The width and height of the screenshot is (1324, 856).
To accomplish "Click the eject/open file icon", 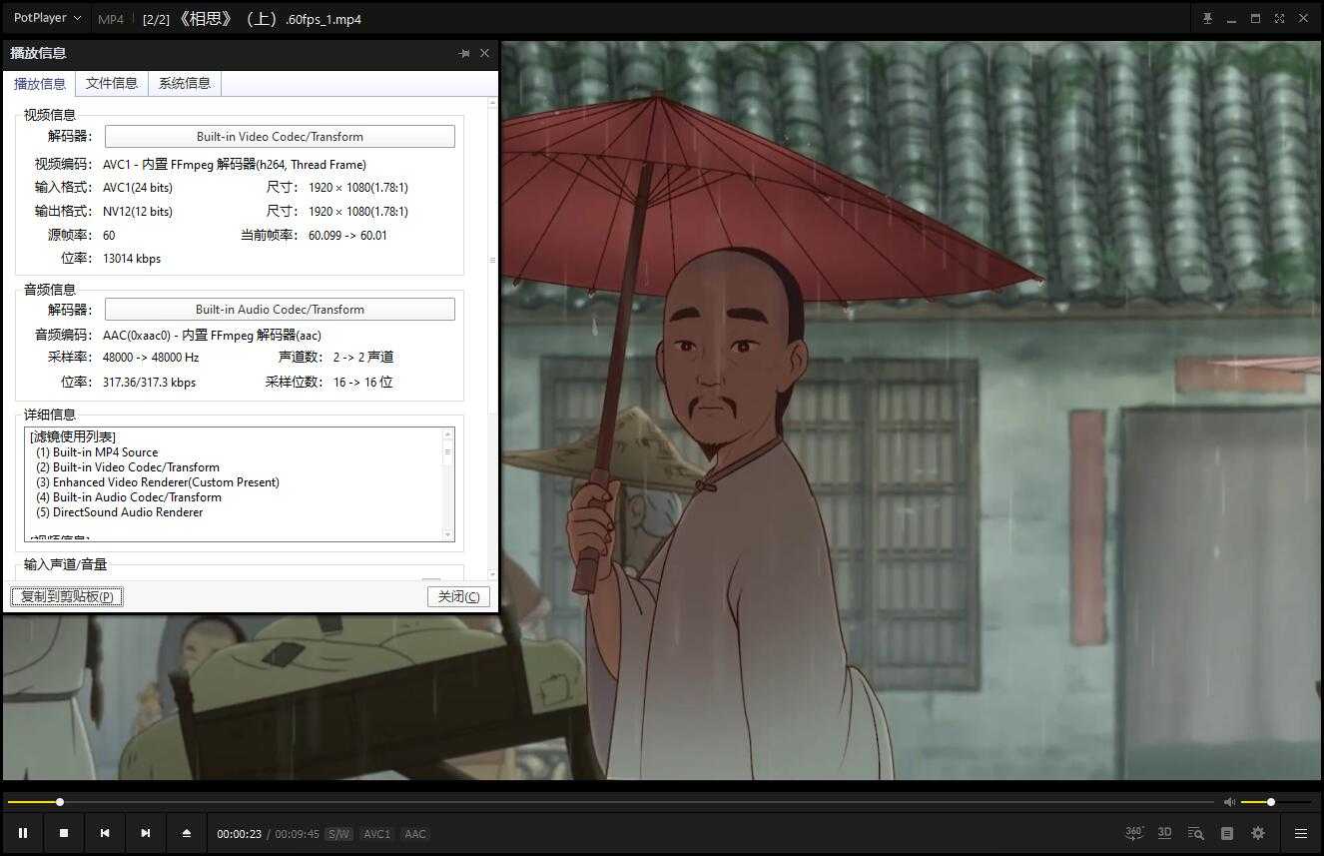I will click(x=186, y=833).
